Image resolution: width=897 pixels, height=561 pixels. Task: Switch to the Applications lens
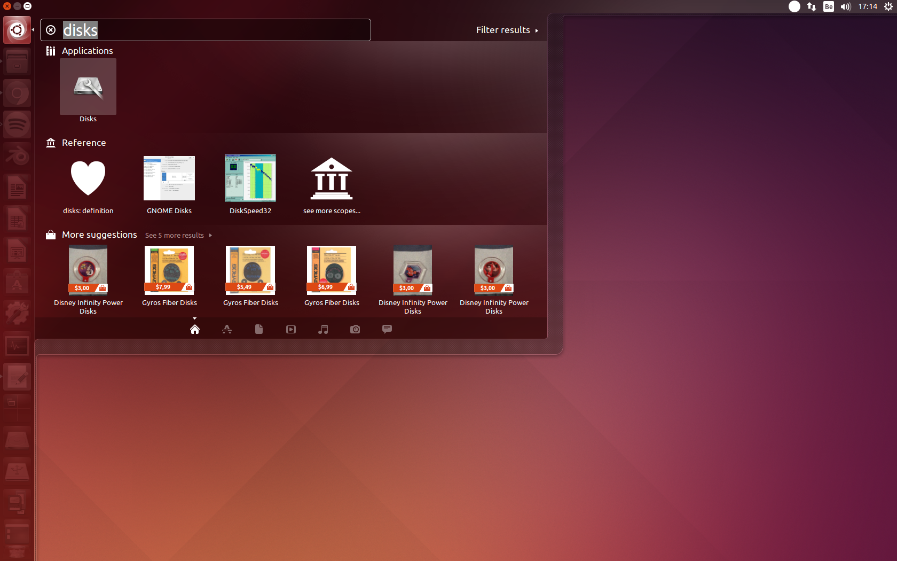(227, 329)
